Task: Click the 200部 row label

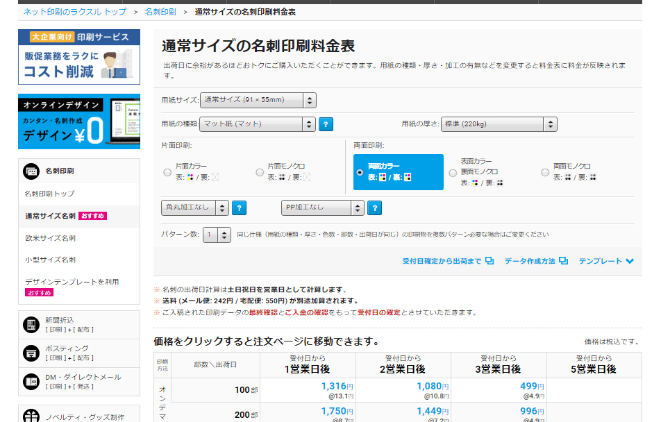Action: click(246, 415)
